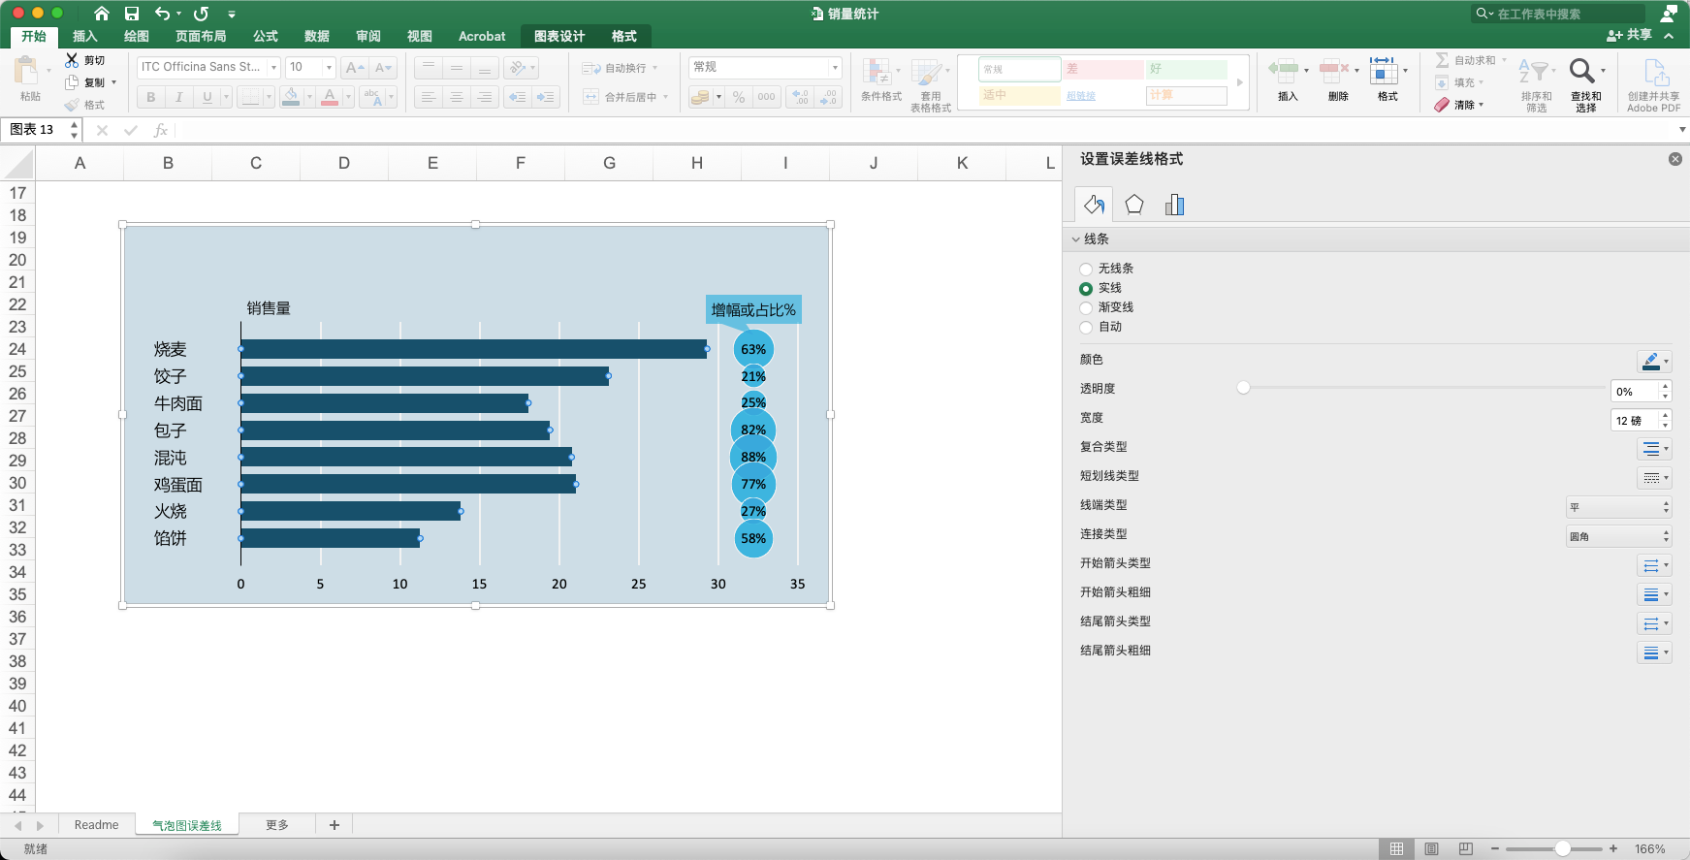Click 自动求和 AutoSum button
This screenshot has width=1690, height=860.
pyautogui.click(x=1471, y=60)
